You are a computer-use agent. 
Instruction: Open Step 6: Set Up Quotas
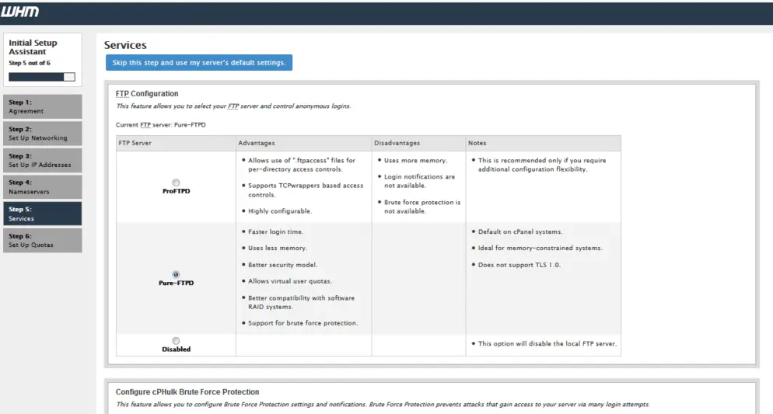point(43,240)
